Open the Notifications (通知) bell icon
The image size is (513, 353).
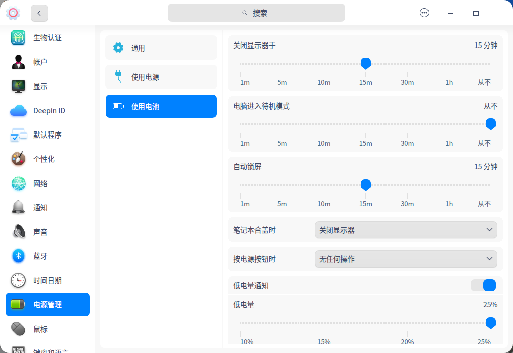[x=18, y=208]
